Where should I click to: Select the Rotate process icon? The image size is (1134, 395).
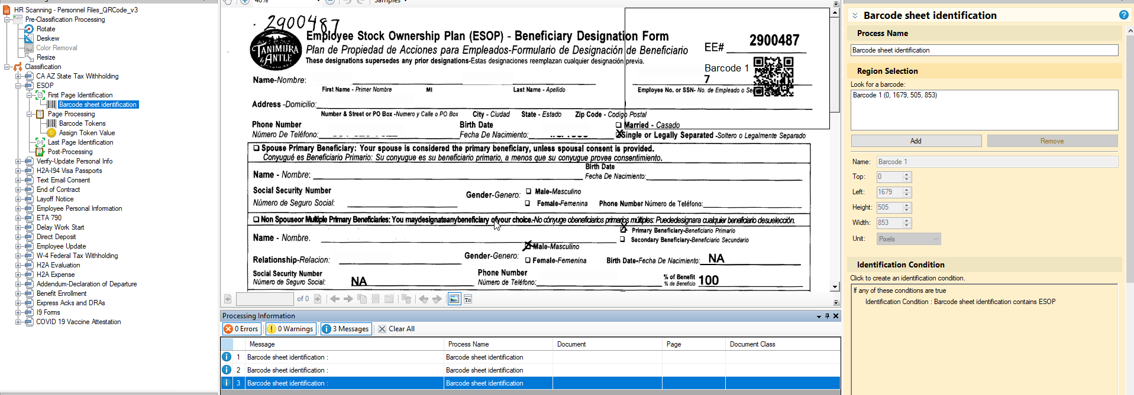[x=29, y=29]
